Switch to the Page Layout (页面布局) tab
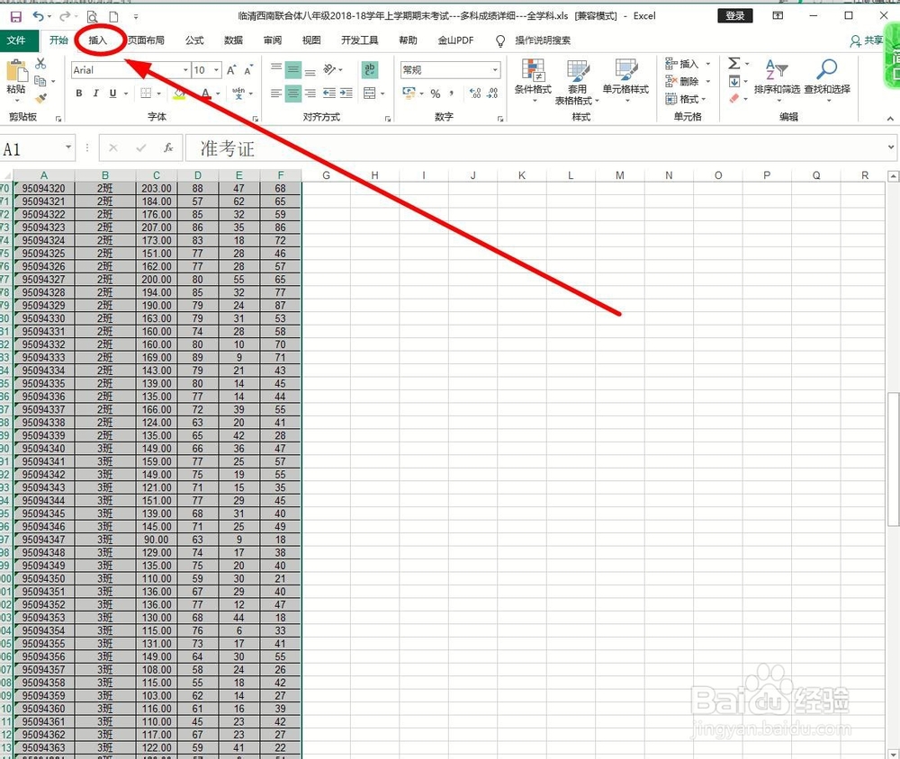 [146, 40]
